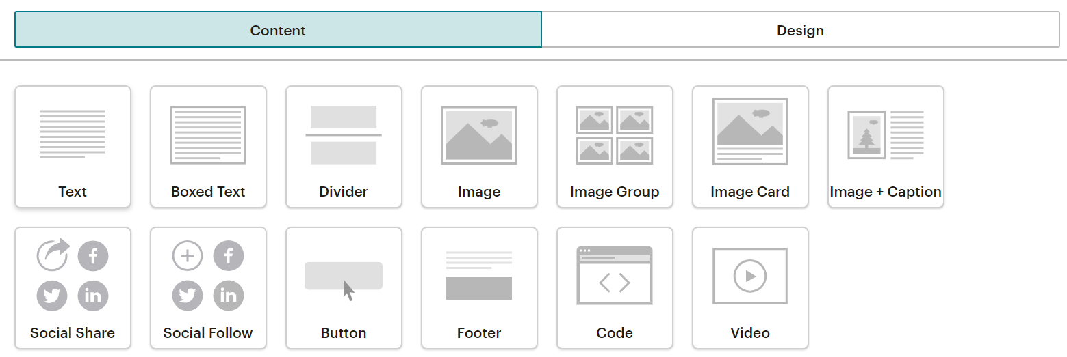
Task: Click the share arrow icon in Social Share
Action: (53, 255)
